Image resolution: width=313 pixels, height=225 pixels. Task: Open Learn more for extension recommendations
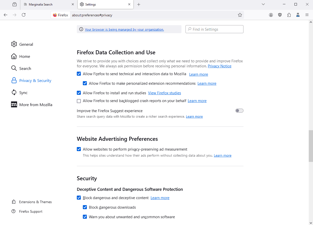click(x=207, y=83)
